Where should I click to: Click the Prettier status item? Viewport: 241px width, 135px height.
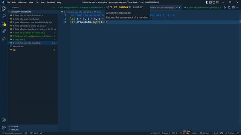229,133
